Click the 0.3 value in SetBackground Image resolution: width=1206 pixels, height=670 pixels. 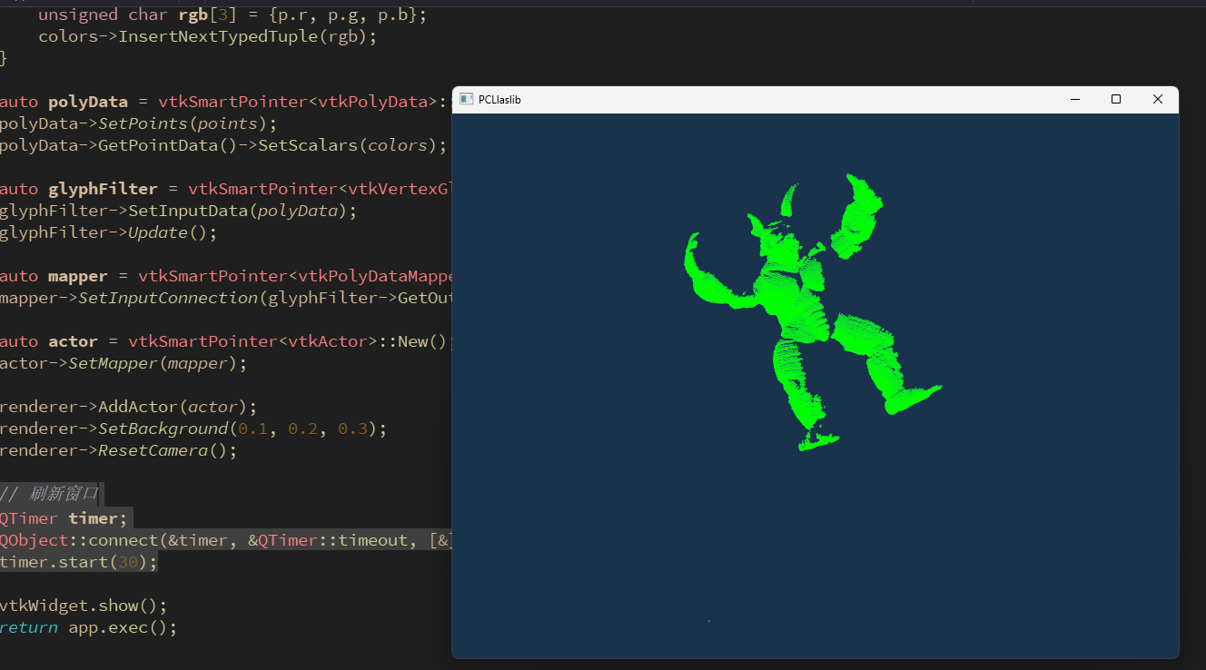pyautogui.click(x=352, y=429)
